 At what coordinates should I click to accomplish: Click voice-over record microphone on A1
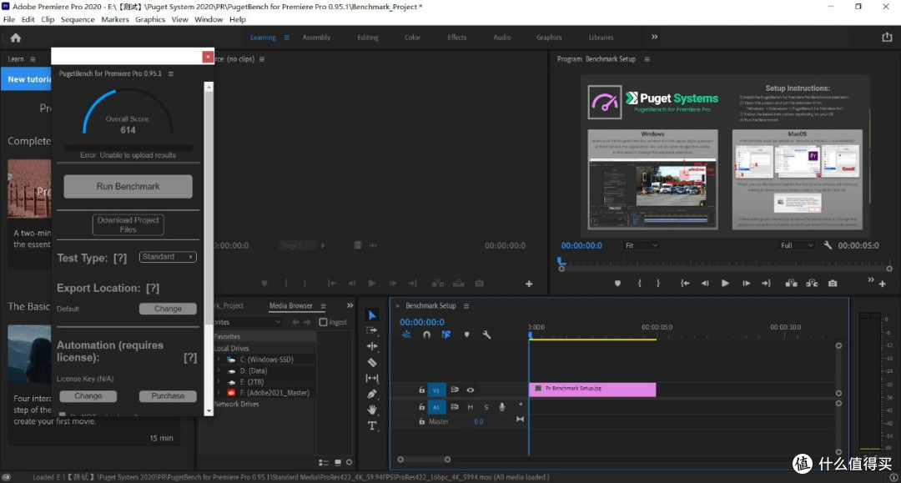coord(501,406)
